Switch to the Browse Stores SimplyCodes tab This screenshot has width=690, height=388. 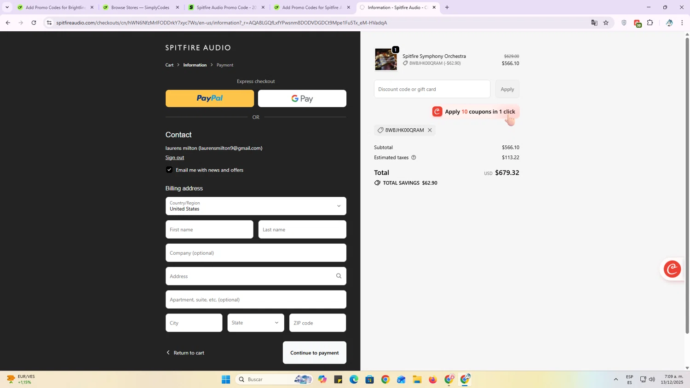pos(140,7)
